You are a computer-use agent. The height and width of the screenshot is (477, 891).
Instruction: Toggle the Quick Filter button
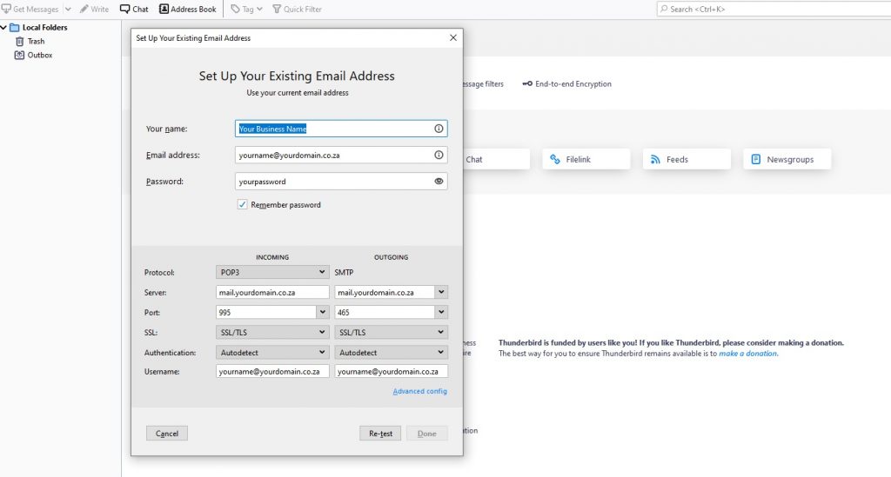(x=298, y=9)
